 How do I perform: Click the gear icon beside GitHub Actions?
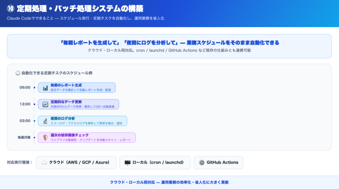[202, 163]
